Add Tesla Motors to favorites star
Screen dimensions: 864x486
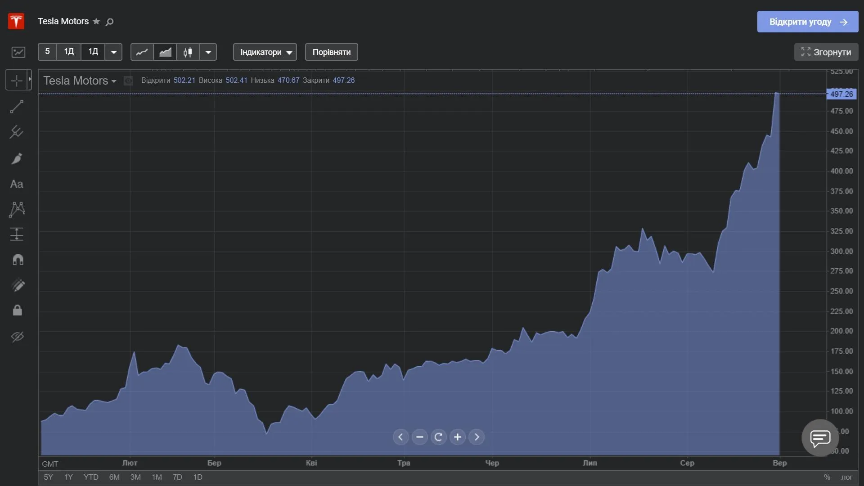point(96,21)
